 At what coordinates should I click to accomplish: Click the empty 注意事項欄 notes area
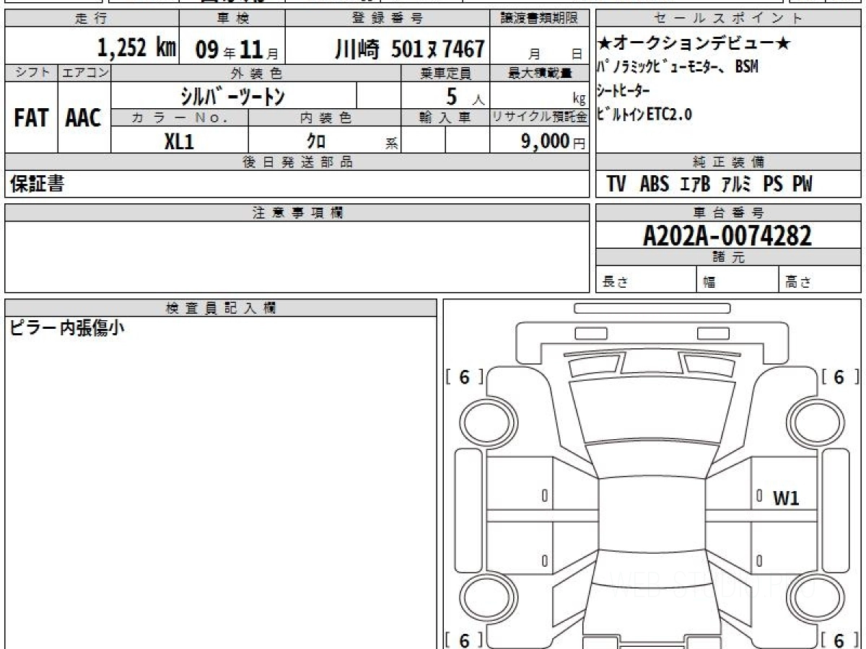296,256
